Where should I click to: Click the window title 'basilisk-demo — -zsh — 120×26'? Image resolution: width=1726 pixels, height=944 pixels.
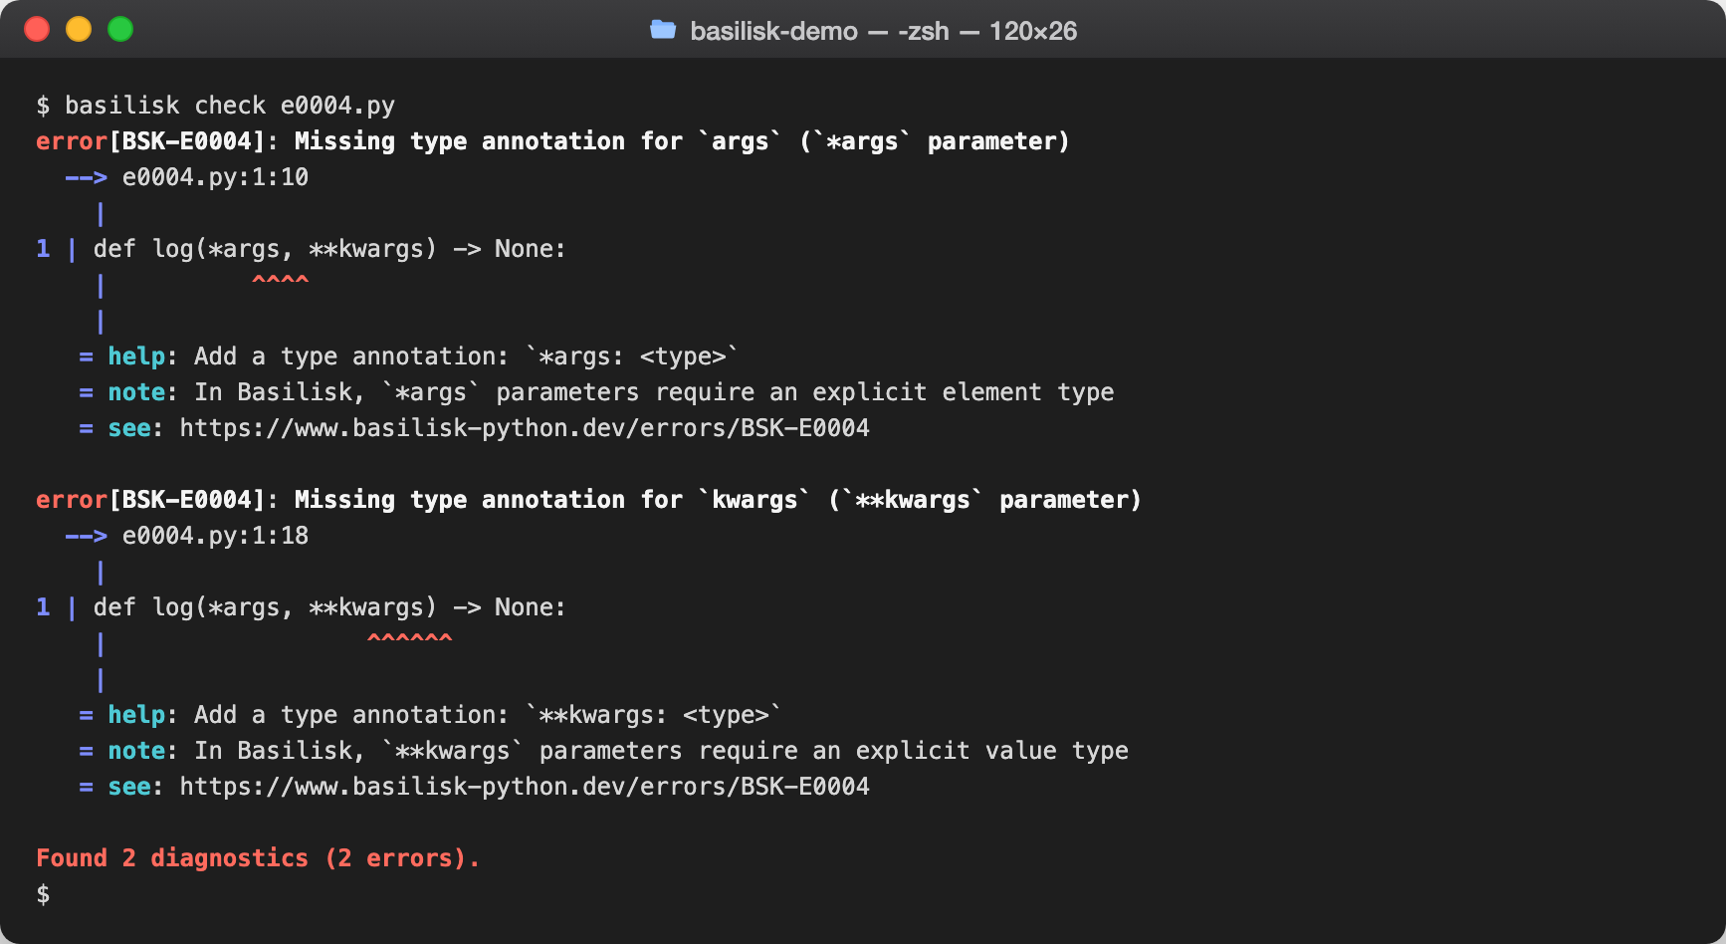tap(883, 31)
